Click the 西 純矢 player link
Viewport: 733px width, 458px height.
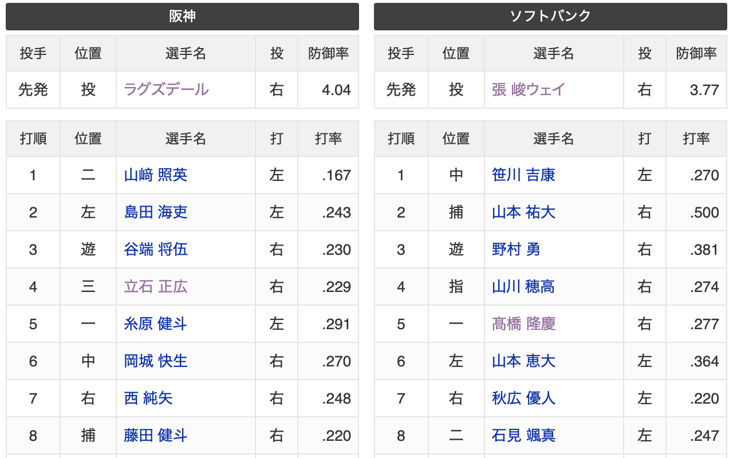tap(148, 398)
